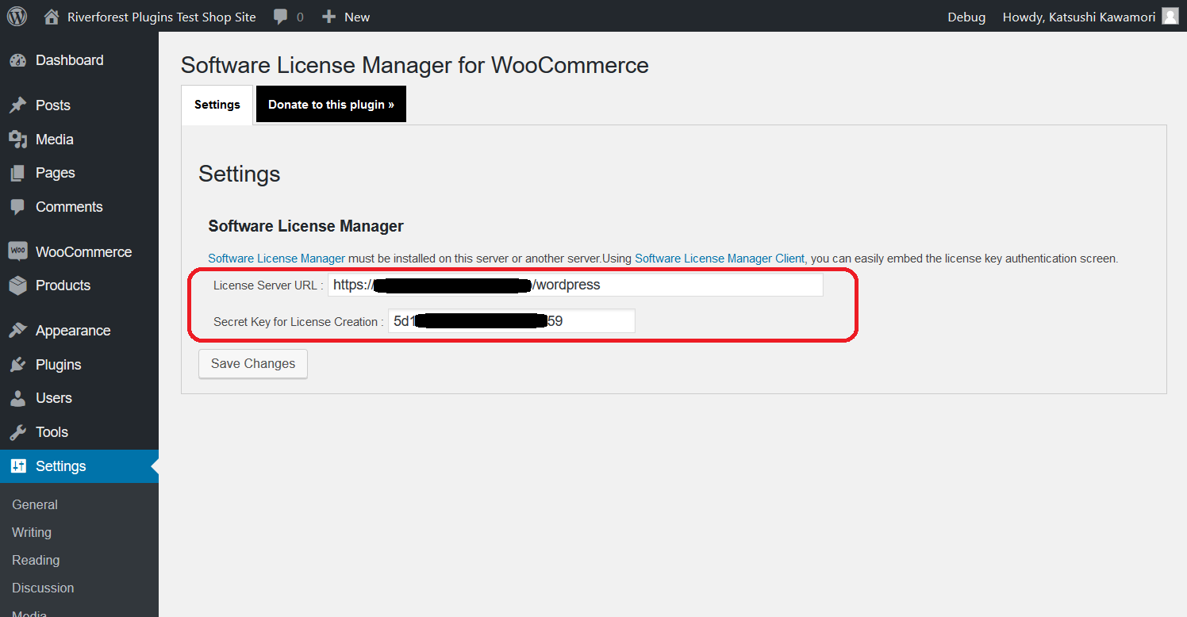Image resolution: width=1187 pixels, height=617 pixels.
Task: Open the Dashboard gauge icon
Action: click(17, 60)
